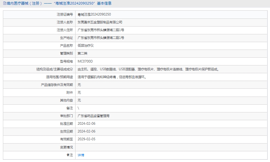270x162 pixels.
Task: Click management category value 第二类
Action: click(82, 53)
